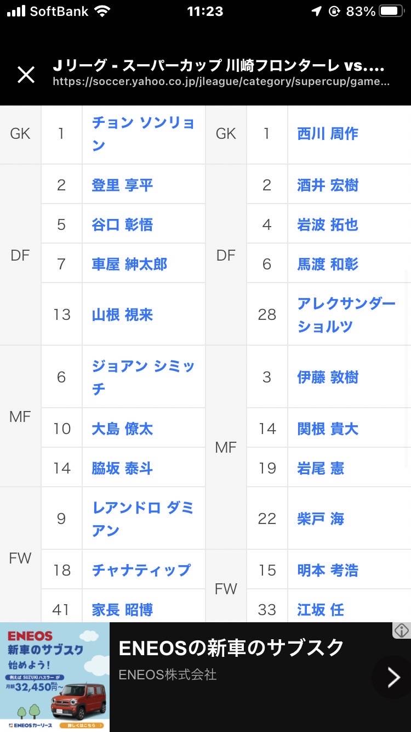Select player ジョアン シミッチ

click(143, 377)
